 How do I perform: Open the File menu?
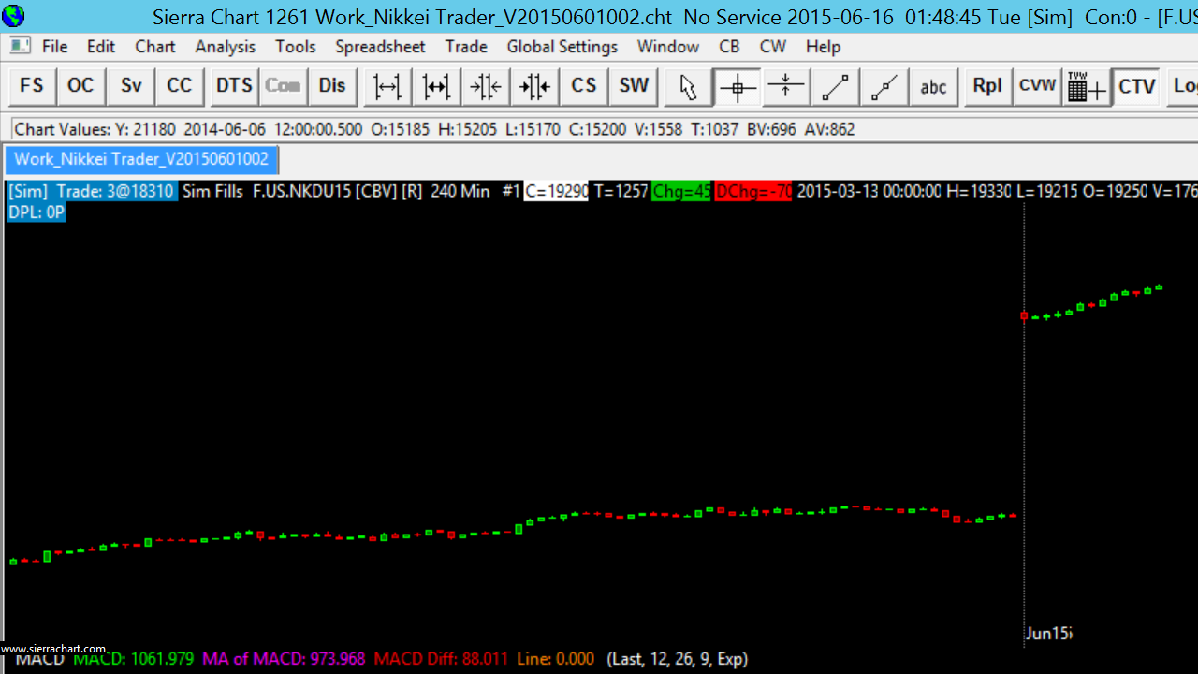click(54, 47)
